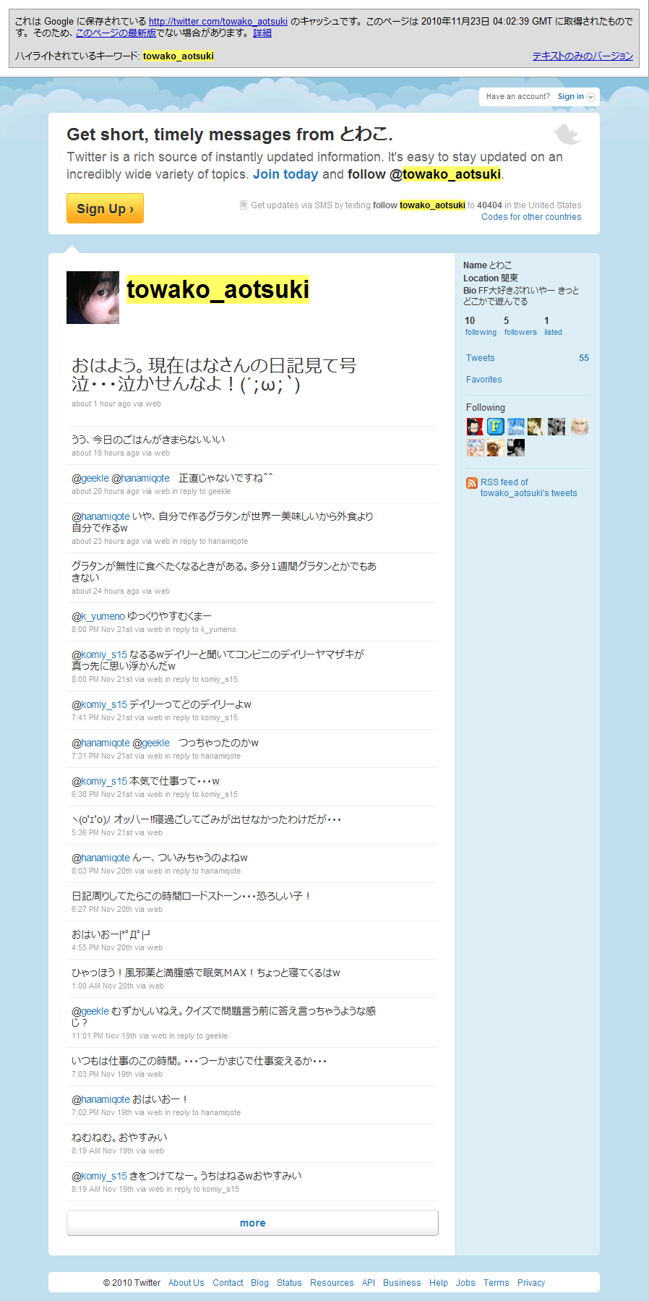Click the tweet count 55
This screenshot has width=649, height=1301.
point(584,358)
